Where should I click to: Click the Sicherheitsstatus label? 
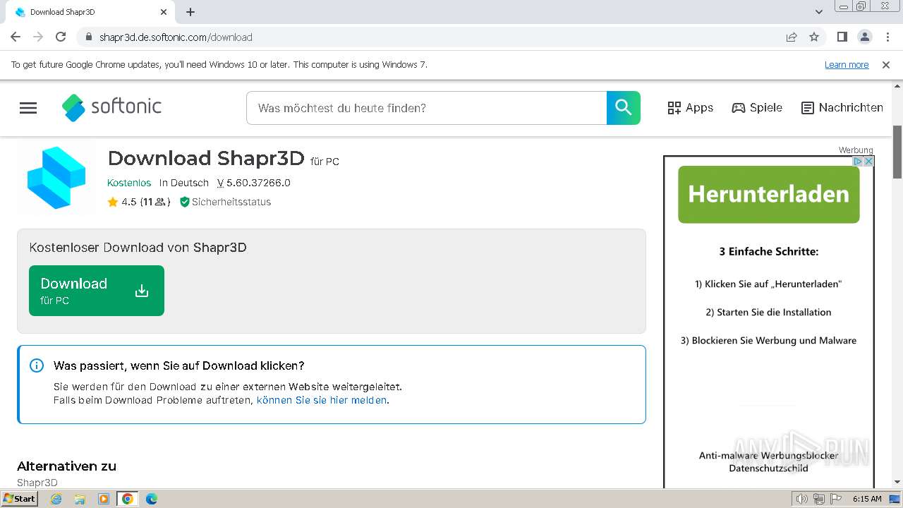click(231, 202)
